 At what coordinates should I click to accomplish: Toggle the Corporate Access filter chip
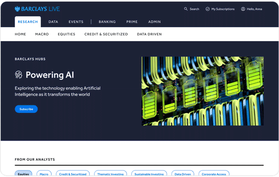(x=214, y=174)
